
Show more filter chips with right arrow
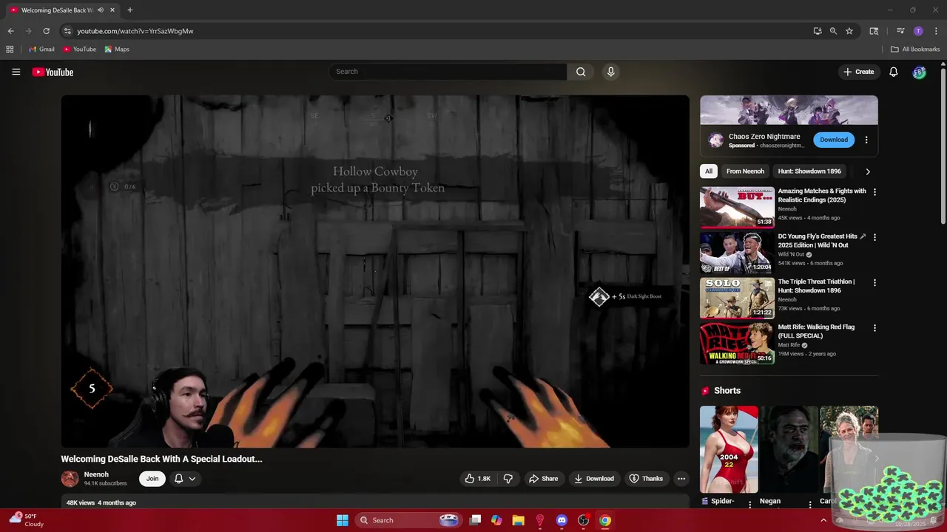click(868, 171)
